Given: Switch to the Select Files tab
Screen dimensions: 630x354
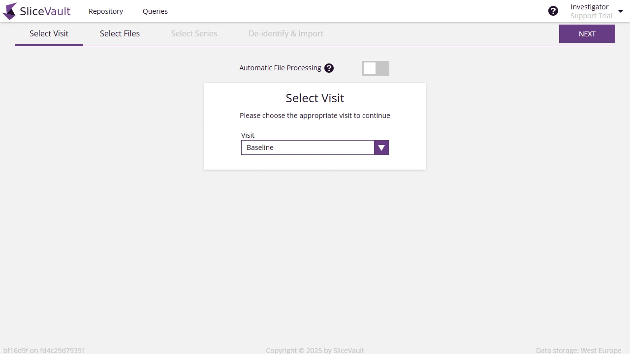Looking at the screenshot, I should click(120, 33).
